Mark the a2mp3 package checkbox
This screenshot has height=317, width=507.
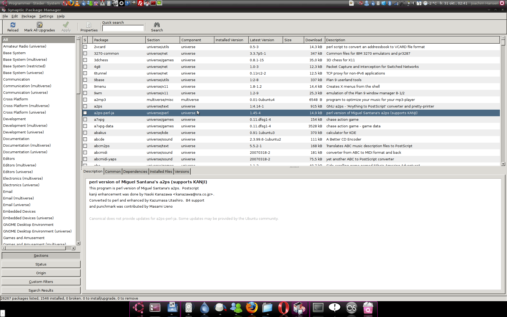click(85, 100)
